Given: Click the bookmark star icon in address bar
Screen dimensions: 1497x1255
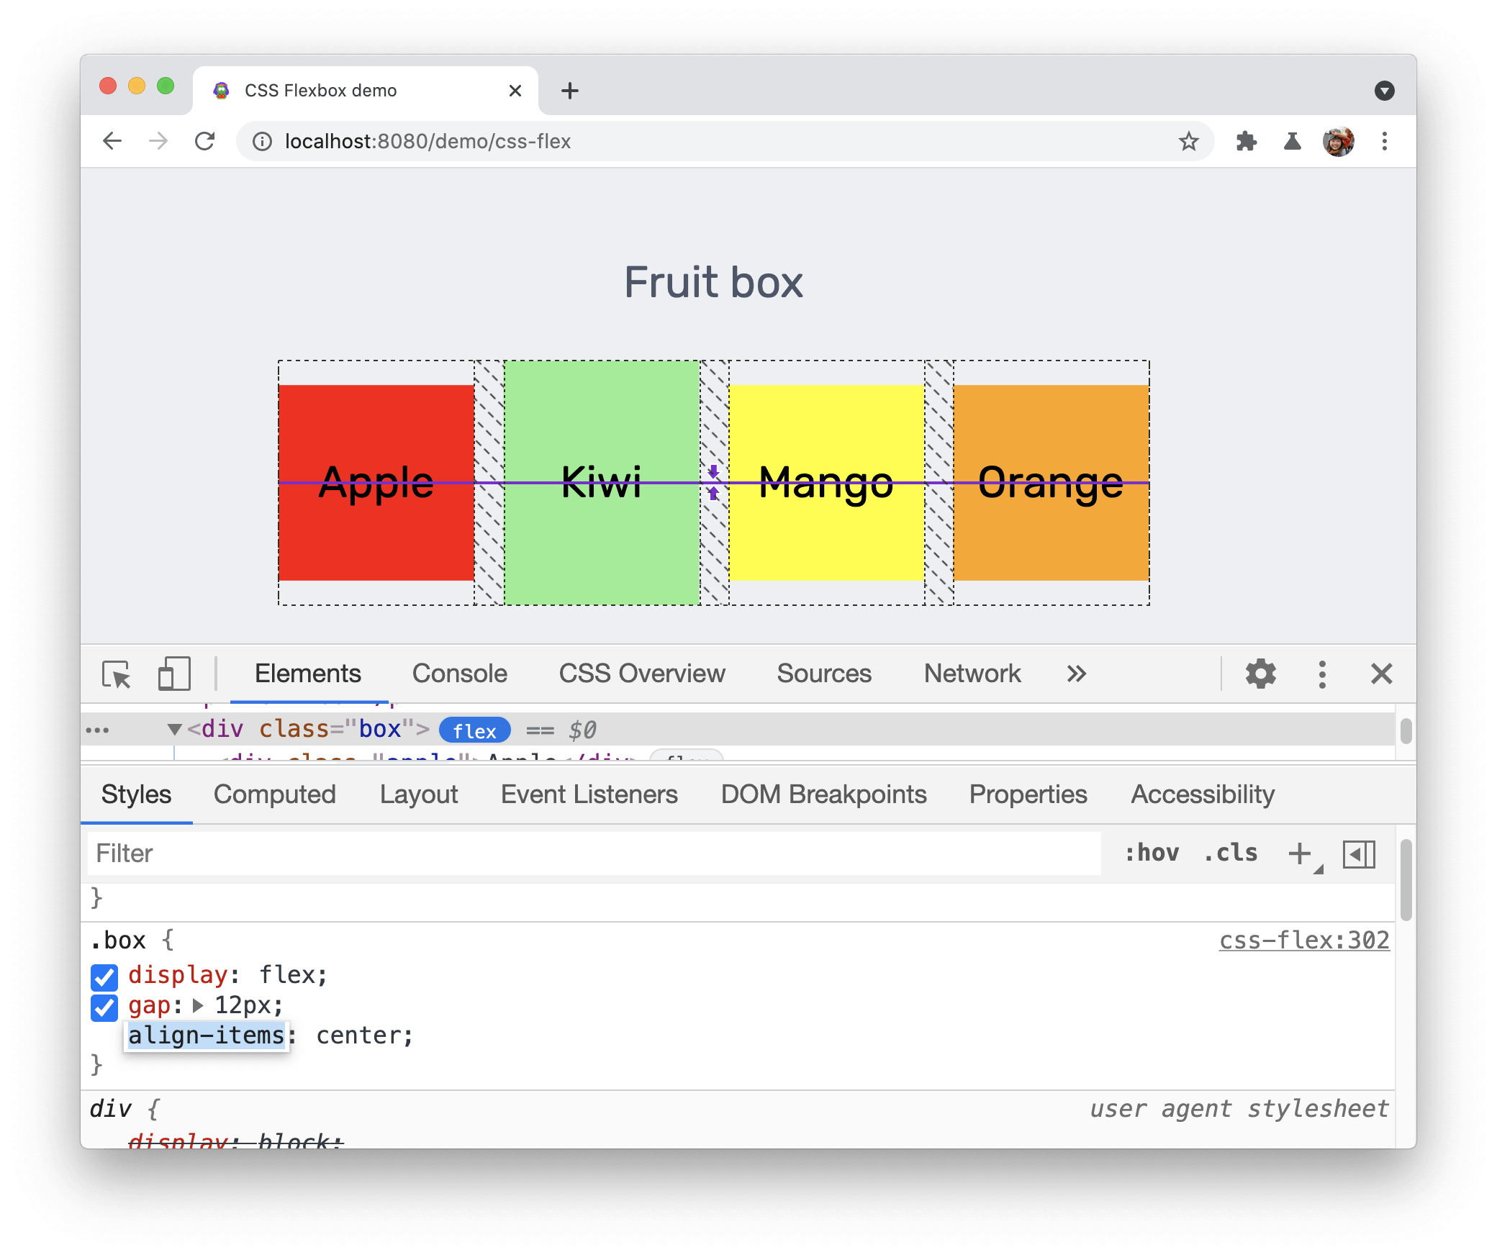Looking at the screenshot, I should [x=1190, y=141].
